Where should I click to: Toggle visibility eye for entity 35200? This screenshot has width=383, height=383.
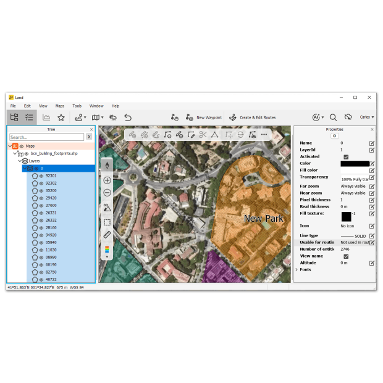[x=41, y=191]
